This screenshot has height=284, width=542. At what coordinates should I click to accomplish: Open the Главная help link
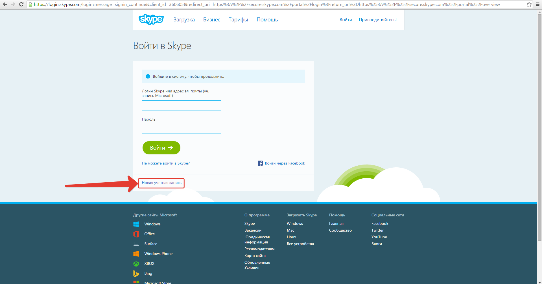pos(336,223)
